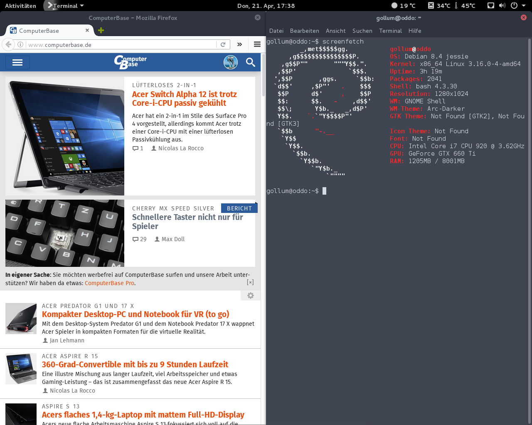The height and width of the screenshot is (425, 532).
Task: Open Suchen menu in terminal
Action: (362, 31)
